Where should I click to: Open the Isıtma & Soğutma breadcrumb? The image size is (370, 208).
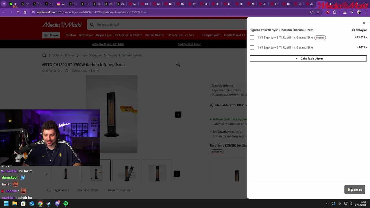[91, 55]
